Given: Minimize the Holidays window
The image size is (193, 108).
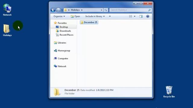Looking at the screenshot, I should pyautogui.click(x=136, y=3).
